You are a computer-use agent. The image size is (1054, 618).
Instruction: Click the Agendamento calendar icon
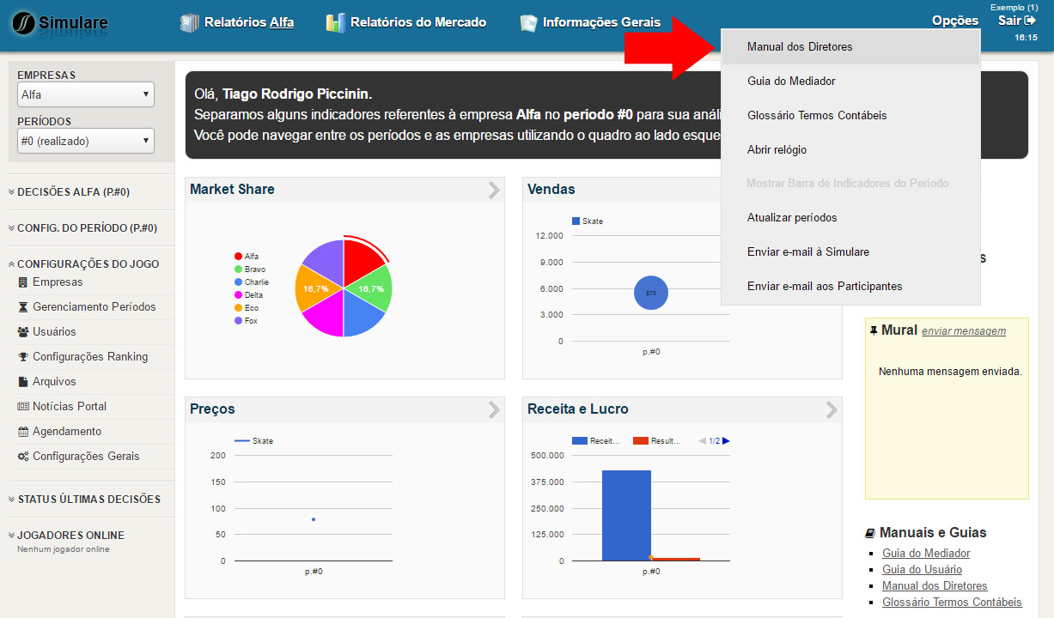(x=23, y=432)
